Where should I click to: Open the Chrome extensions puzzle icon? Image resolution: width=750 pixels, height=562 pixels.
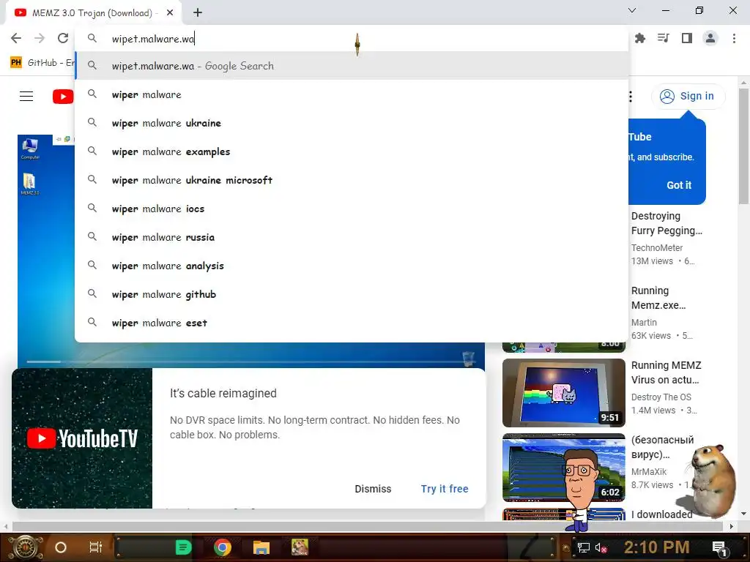tap(640, 38)
